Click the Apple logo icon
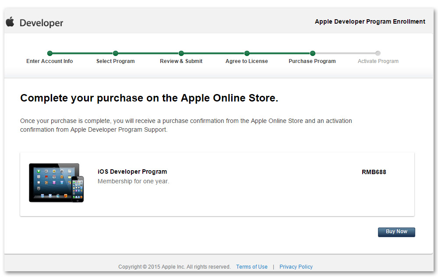The width and height of the screenshot is (438, 280). click(10, 22)
